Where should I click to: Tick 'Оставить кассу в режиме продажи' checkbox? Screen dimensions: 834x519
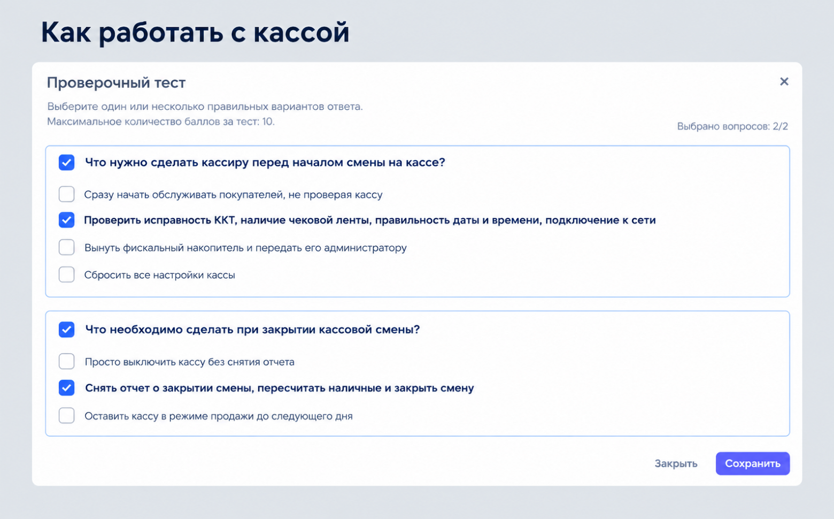click(x=67, y=415)
